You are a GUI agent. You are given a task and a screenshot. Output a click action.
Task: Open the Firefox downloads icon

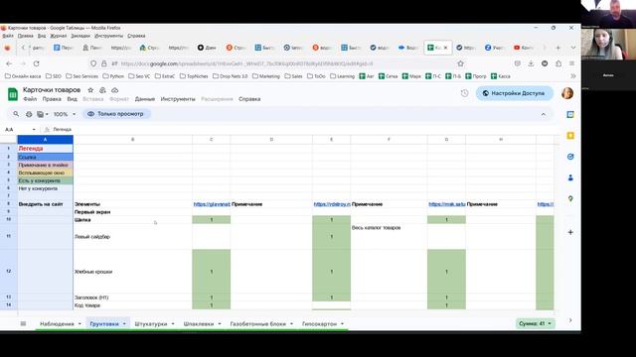pos(531,63)
